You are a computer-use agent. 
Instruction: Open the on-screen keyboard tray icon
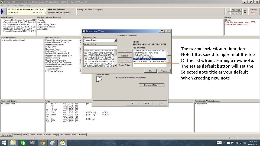[x=219, y=143]
